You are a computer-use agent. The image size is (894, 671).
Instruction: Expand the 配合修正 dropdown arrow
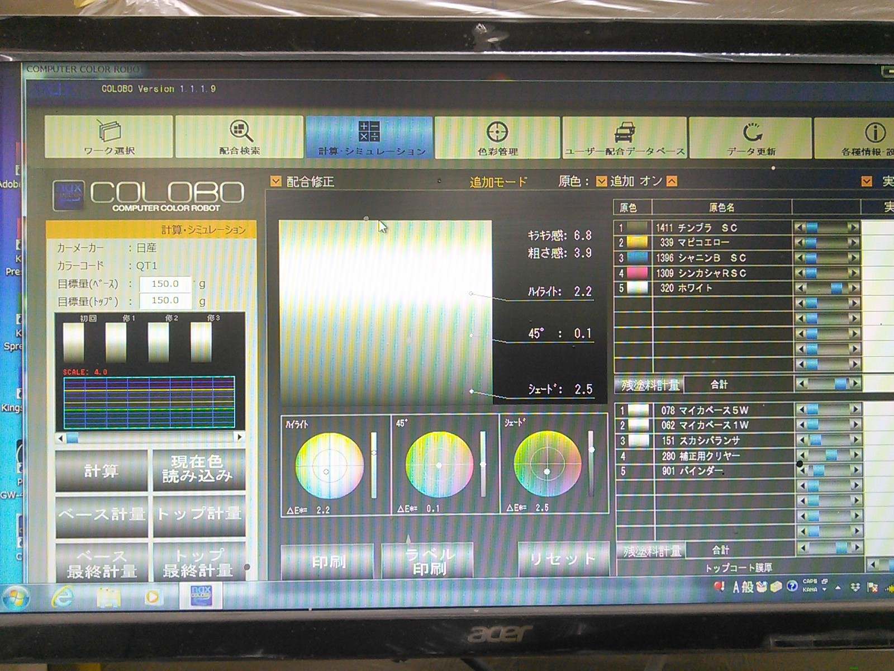point(275,181)
